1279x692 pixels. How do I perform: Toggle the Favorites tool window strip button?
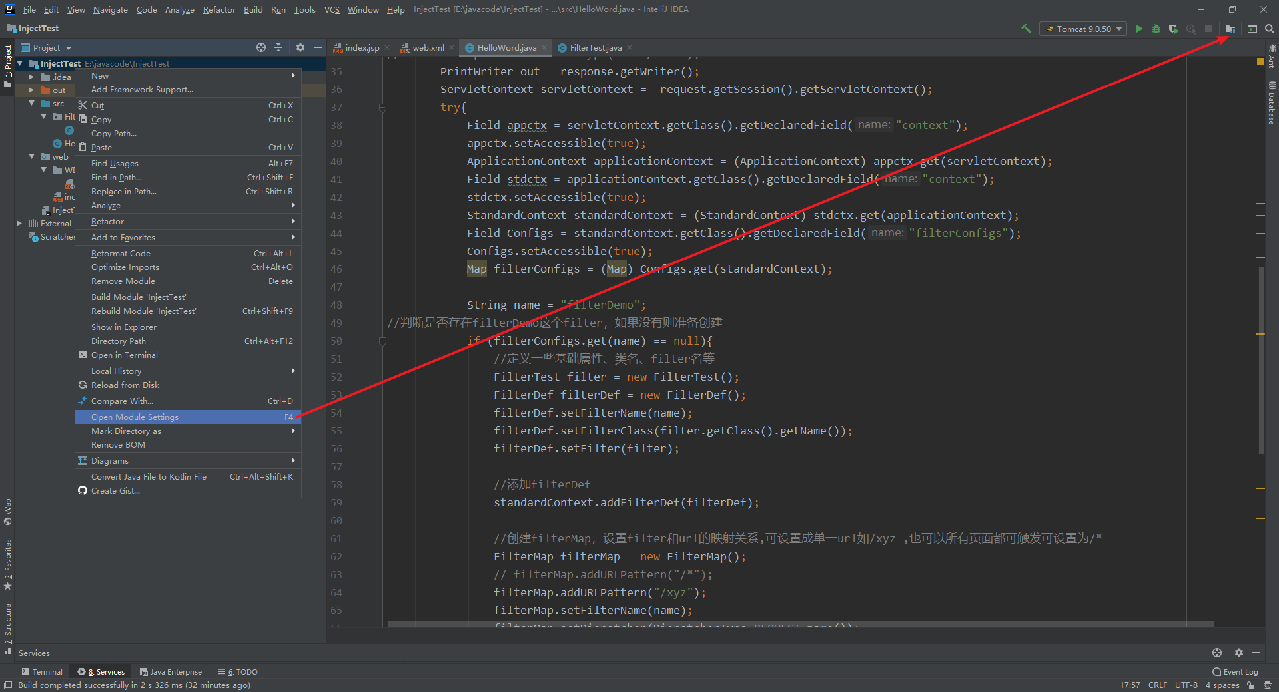[8, 564]
